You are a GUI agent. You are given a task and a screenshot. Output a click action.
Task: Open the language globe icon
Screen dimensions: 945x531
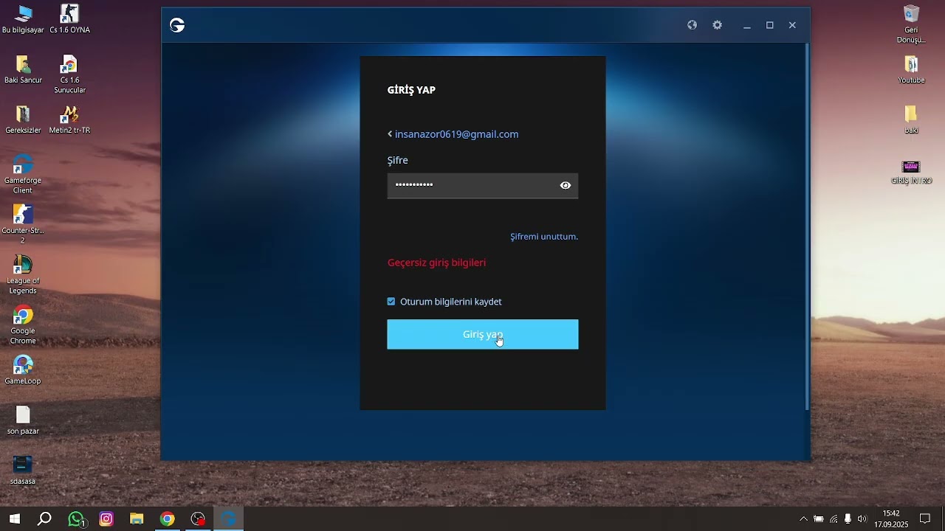[x=692, y=25]
